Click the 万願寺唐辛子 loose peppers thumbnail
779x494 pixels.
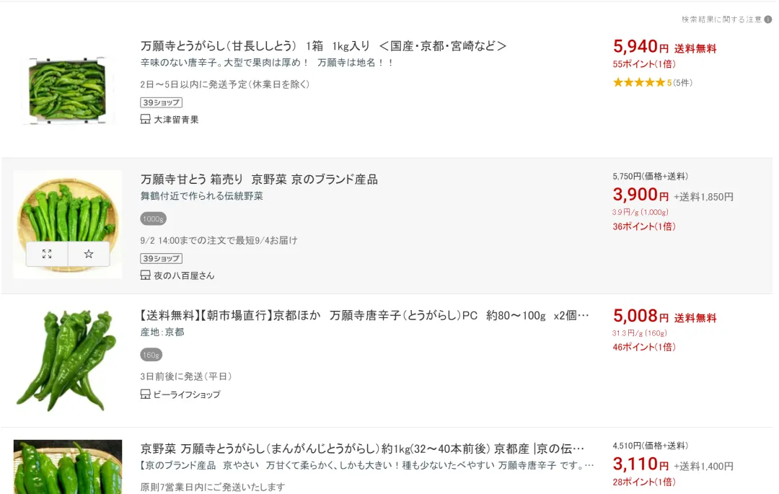pos(66,360)
